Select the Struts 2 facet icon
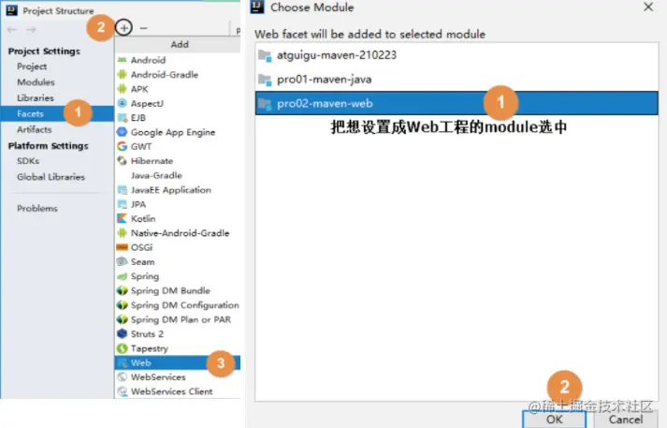 tap(123, 334)
